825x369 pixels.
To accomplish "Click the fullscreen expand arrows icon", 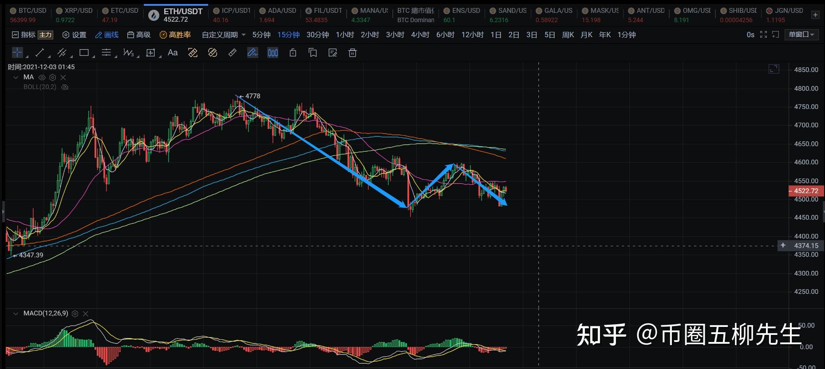I will [763, 35].
